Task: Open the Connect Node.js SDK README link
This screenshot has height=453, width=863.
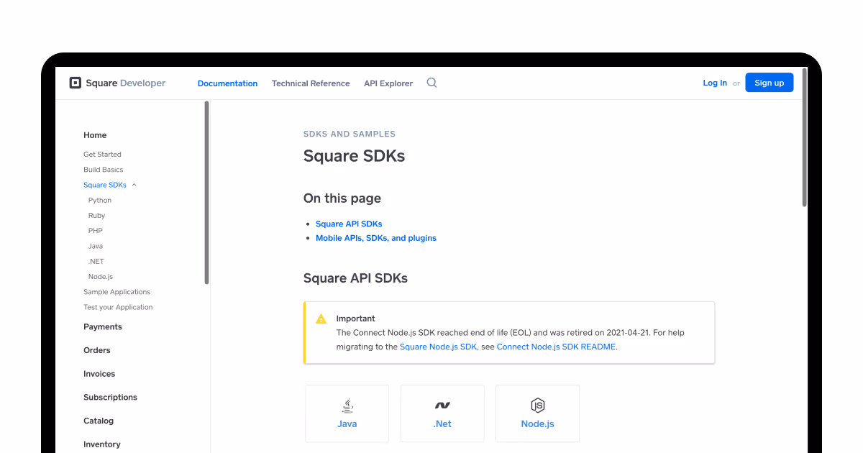Action: pos(556,347)
